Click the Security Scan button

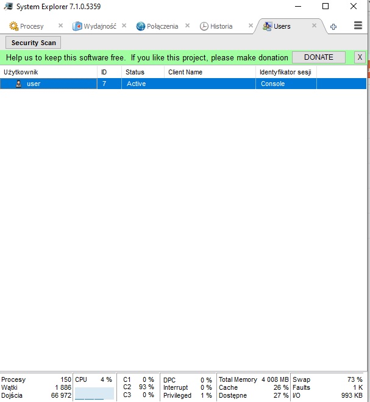coord(34,43)
